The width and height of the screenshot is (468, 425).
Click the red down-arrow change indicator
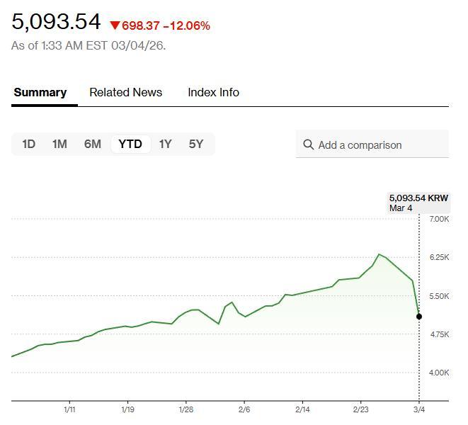(x=115, y=25)
